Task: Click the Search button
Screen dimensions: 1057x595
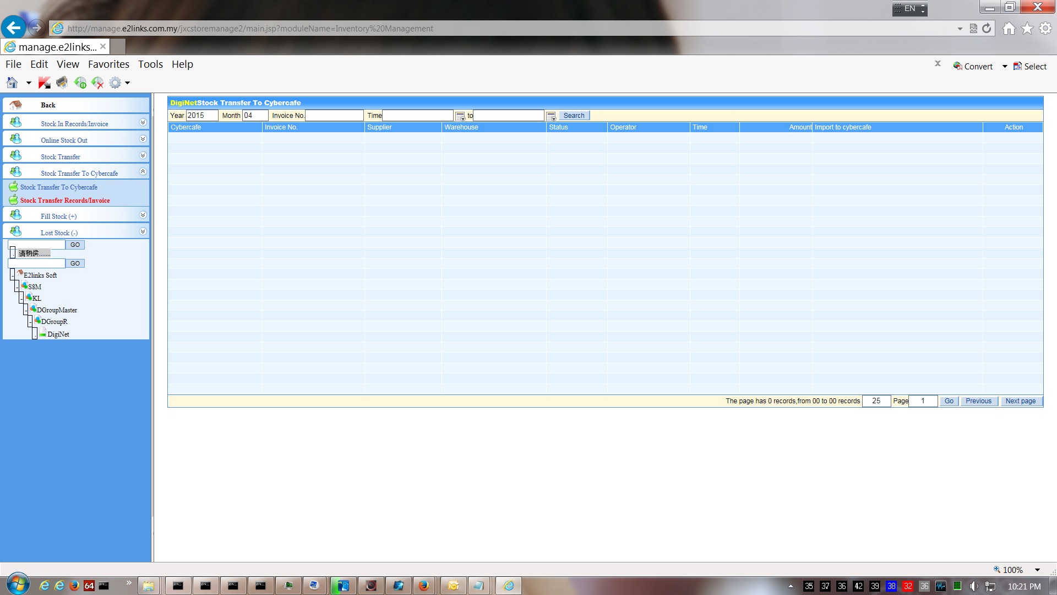Action: pyautogui.click(x=574, y=116)
